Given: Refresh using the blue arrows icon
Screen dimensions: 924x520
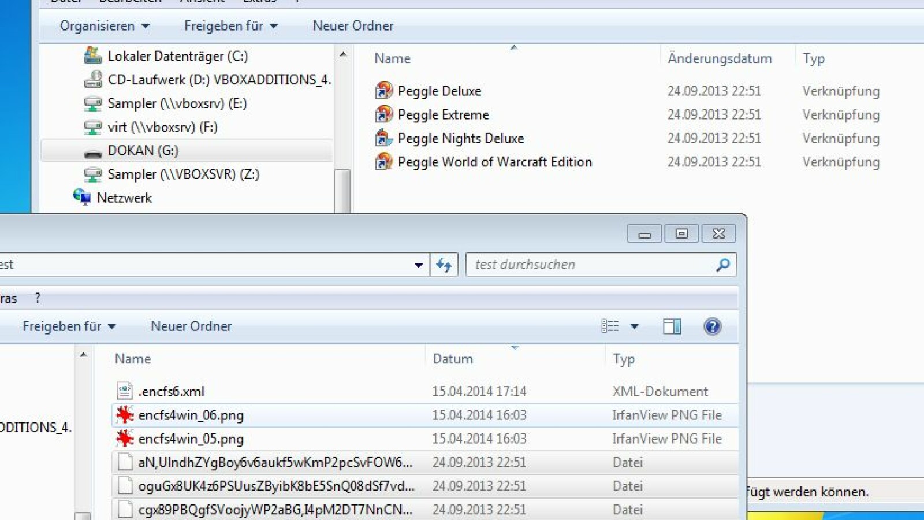Looking at the screenshot, I should tap(443, 265).
